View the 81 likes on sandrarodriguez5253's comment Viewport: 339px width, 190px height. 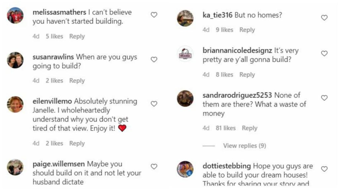point(225,128)
